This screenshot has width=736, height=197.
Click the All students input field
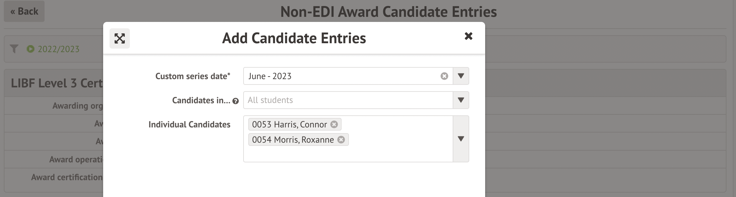click(348, 100)
